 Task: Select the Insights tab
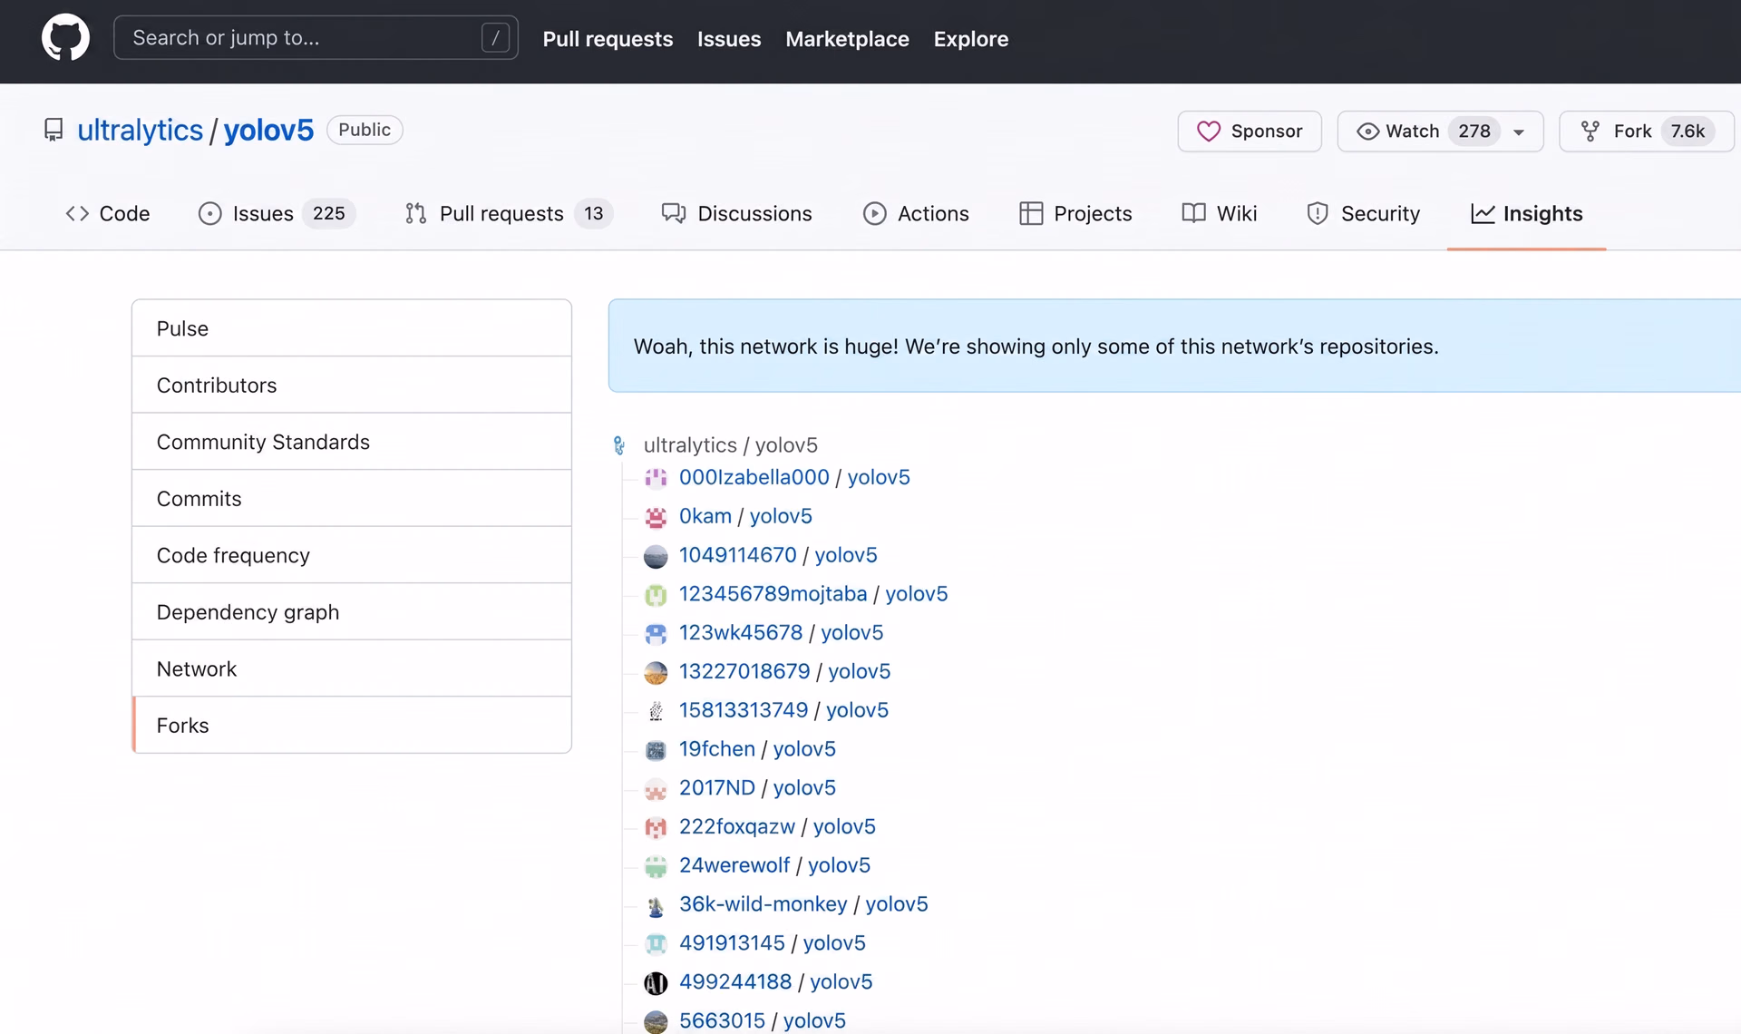[1526, 214]
